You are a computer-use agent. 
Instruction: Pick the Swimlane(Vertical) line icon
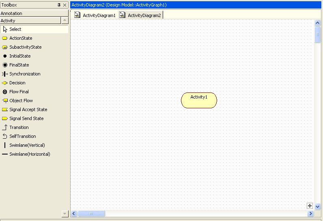click(5, 145)
